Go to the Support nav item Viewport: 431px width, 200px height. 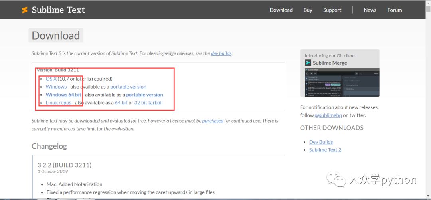[x=332, y=10]
